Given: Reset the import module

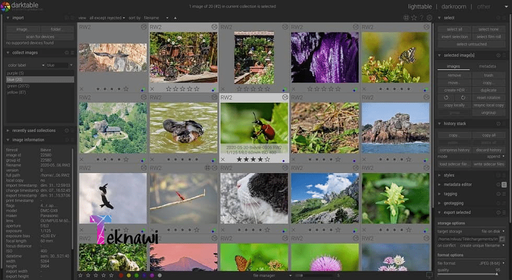Looking at the screenshot, I should click(67, 18).
